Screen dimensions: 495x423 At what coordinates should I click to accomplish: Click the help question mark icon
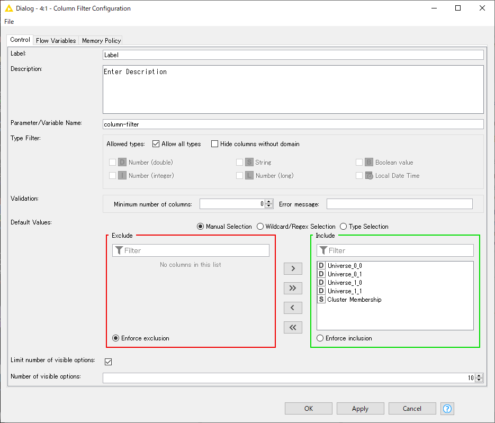click(x=447, y=409)
